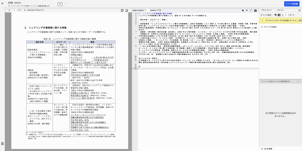Go to next chunk page
Viewport: 302px width, 151px height.
click(x=294, y=15)
